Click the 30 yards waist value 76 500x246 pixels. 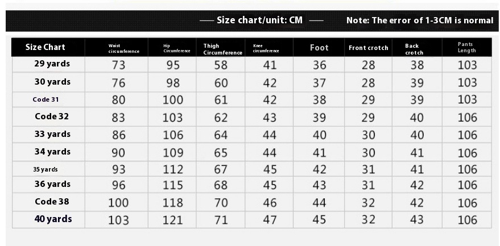[118, 83]
